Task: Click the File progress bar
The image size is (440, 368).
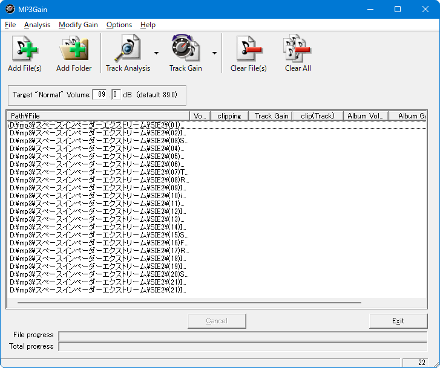Action: [x=243, y=335]
